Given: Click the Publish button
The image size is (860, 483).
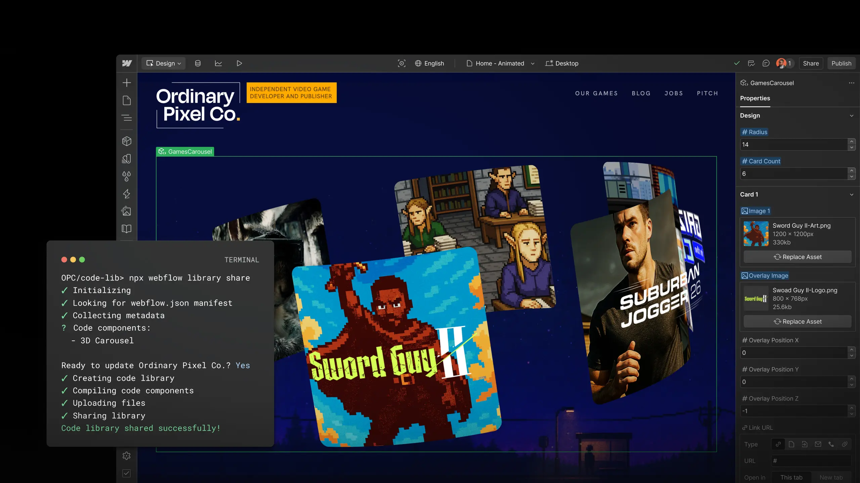Looking at the screenshot, I should coord(841,63).
